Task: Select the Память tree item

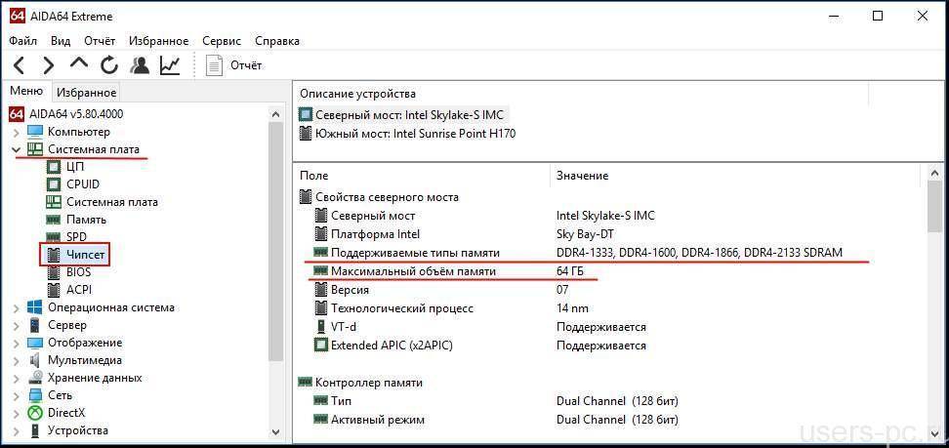Action: click(86, 220)
